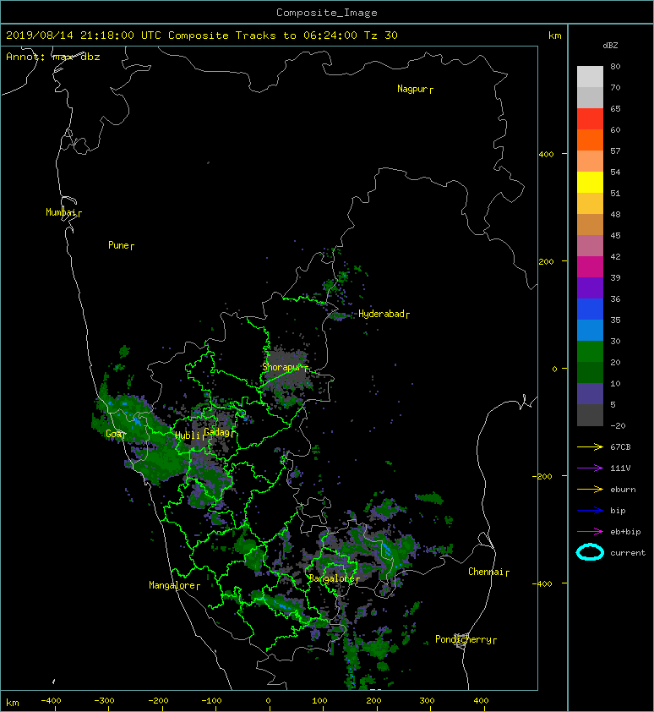Click the 60 dBZ dark orange swatch
Image resolution: width=654 pixels, height=712 pixels.
pyautogui.click(x=590, y=140)
